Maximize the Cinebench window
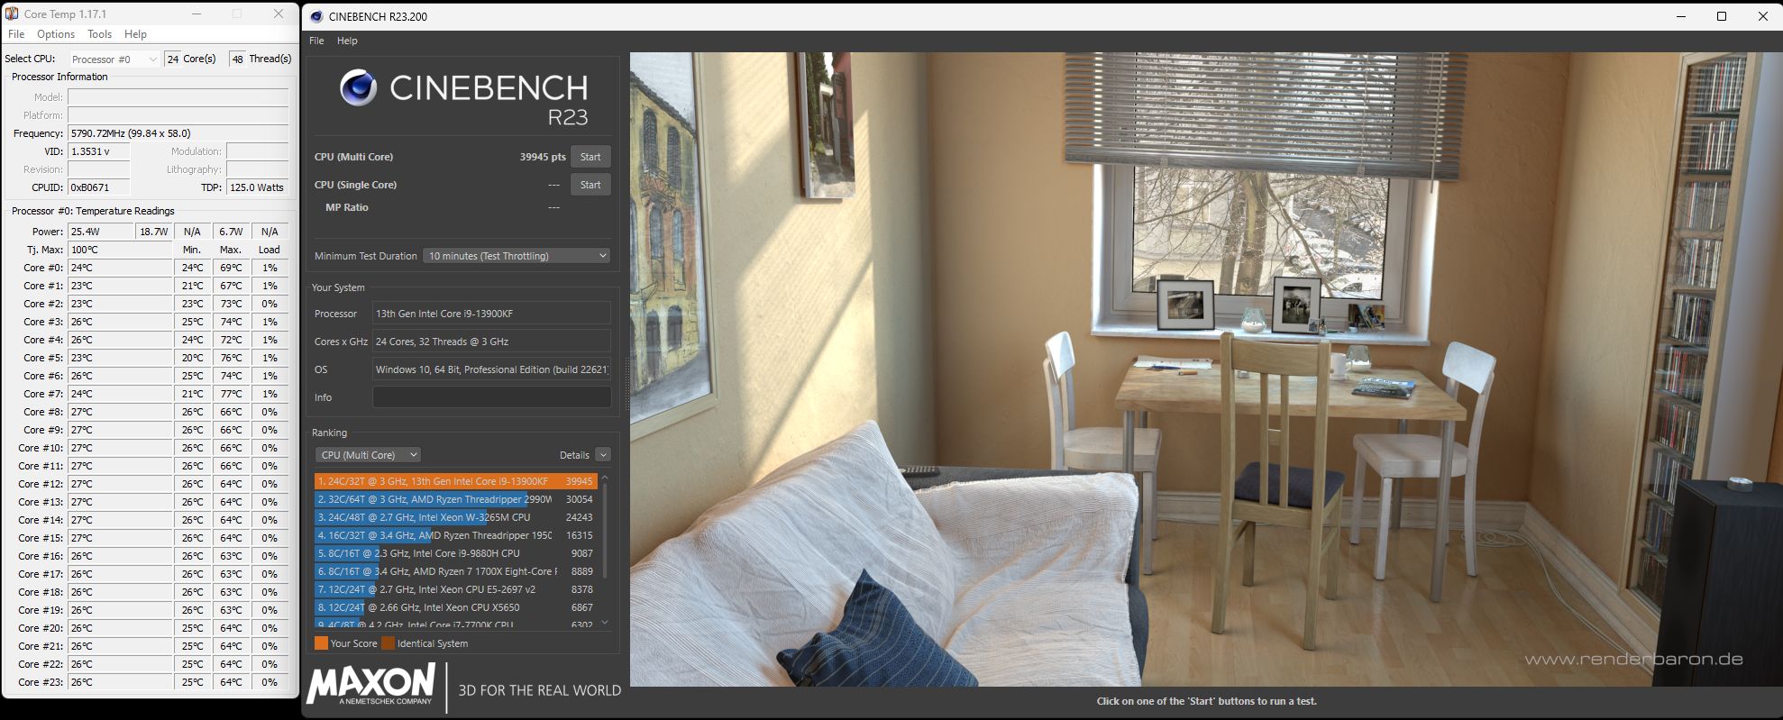The width and height of the screenshot is (1783, 720). tap(1721, 16)
